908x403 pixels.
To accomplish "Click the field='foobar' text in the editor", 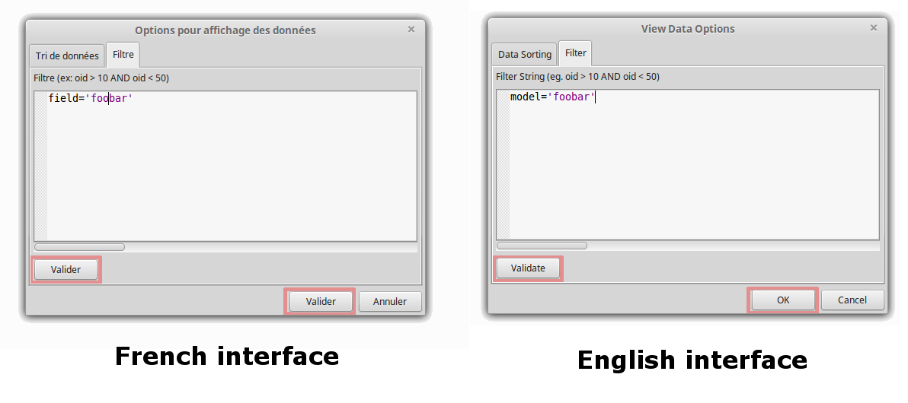I will 90,98.
